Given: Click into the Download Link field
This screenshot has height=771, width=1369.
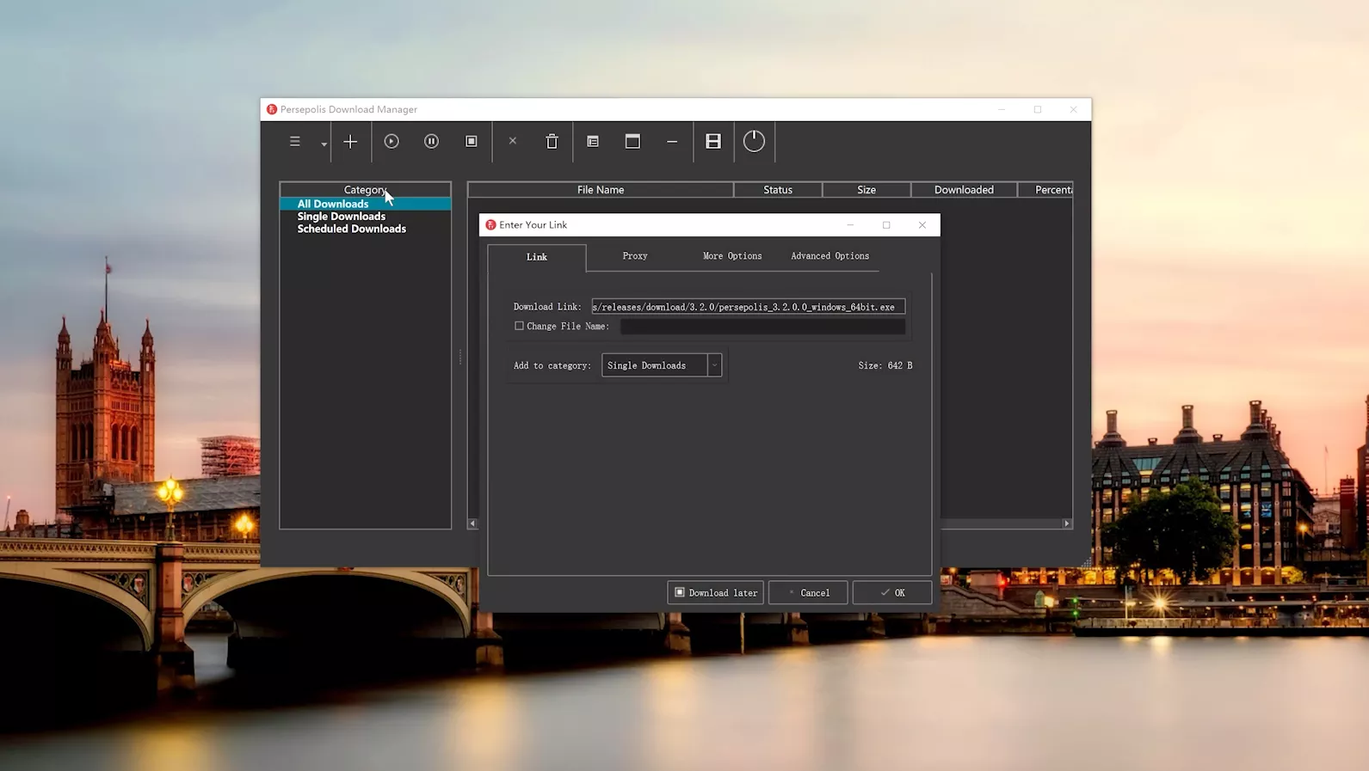Looking at the screenshot, I should (747, 307).
